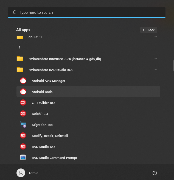This screenshot has height=180, width=174.
Task: Click the all apps list scrollbar
Action: coord(173,66)
